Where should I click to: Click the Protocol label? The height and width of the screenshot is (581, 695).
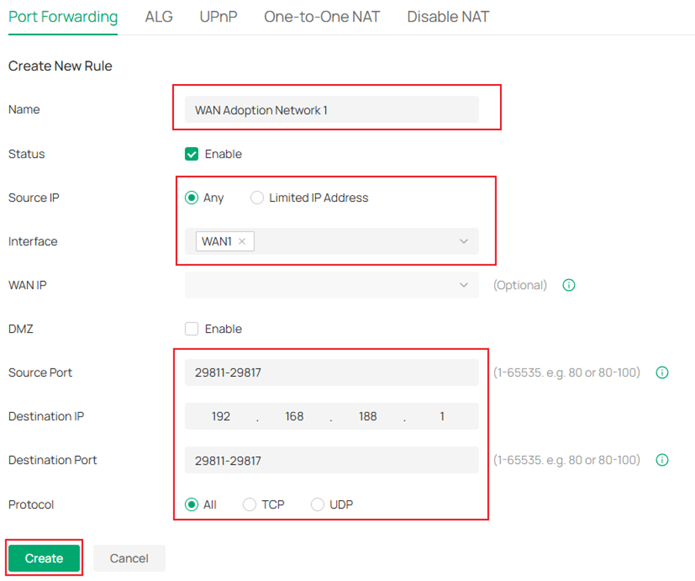tap(31, 504)
